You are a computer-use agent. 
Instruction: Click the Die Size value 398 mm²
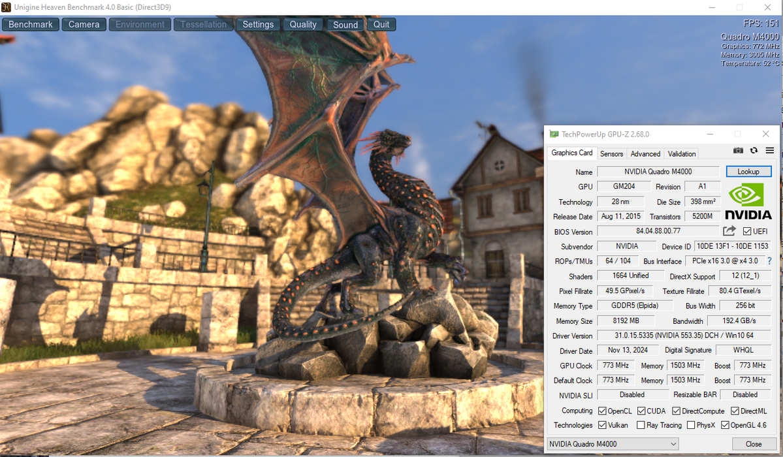click(x=702, y=201)
